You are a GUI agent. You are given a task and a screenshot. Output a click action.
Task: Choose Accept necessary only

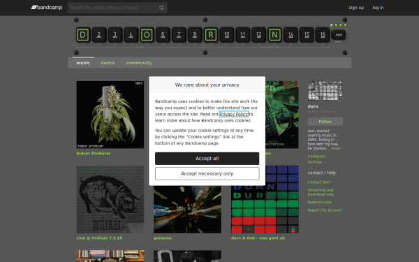pyautogui.click(x=207, y=174)
